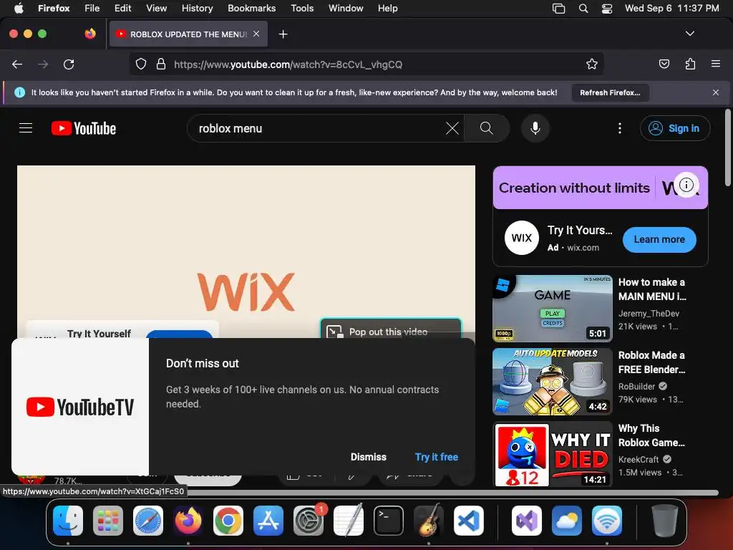The image size is (733, 550).
Task: Submit search with magnifier button
Action: [x=486, y=128]
